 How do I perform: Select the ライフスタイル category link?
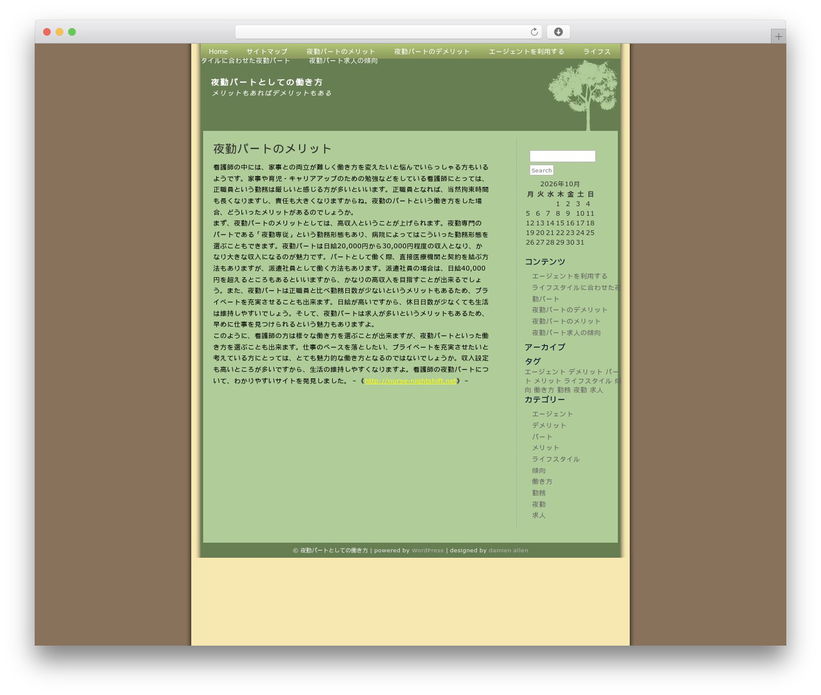(x=555, y=459)
